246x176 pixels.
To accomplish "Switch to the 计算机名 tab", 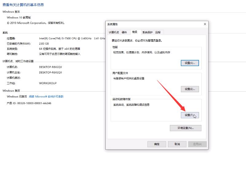I will pyautogui.click(x=114, y=32).
